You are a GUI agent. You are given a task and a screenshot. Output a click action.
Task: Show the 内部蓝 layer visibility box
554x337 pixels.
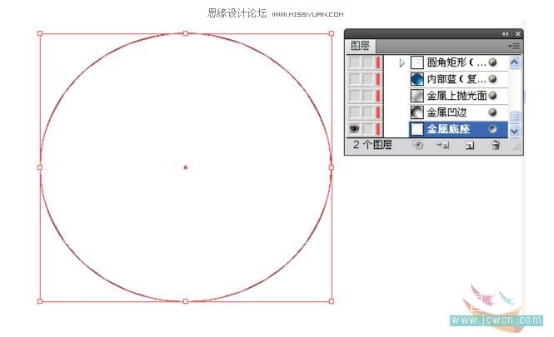pos(354,79)
